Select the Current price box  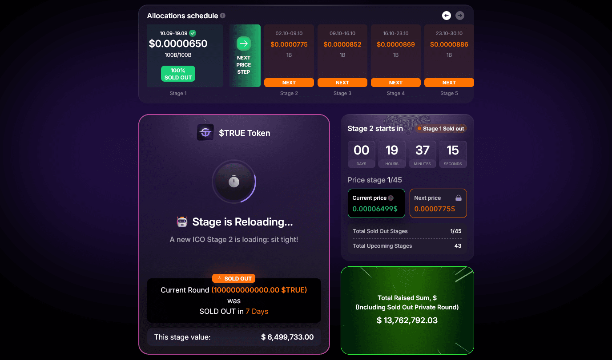(x=376, y=204)
